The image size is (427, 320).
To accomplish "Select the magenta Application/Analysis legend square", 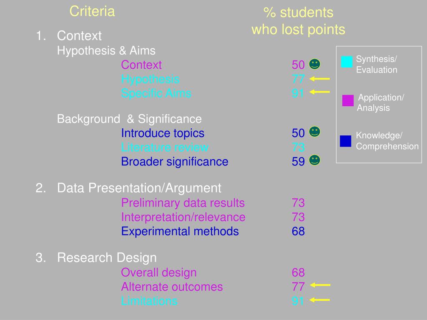I will pos(348,100).
